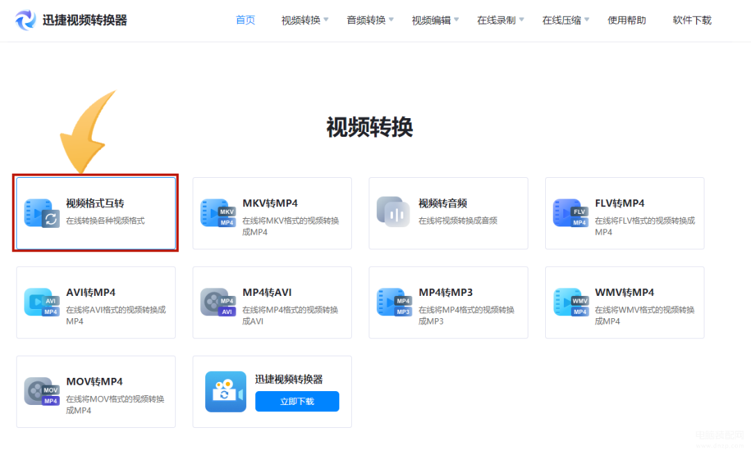
Task: Click the WMV转MP4 card icon
Action: coord(571,302)
